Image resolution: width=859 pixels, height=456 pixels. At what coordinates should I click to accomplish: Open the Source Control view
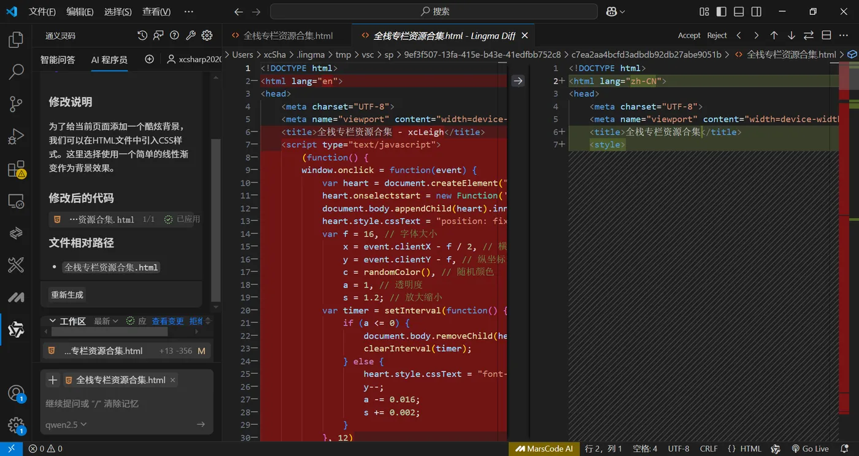click(16, 104)
